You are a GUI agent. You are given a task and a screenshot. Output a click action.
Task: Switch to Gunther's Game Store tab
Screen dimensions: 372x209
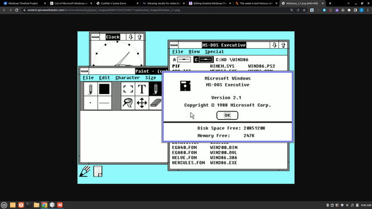[x=117, y=3]
